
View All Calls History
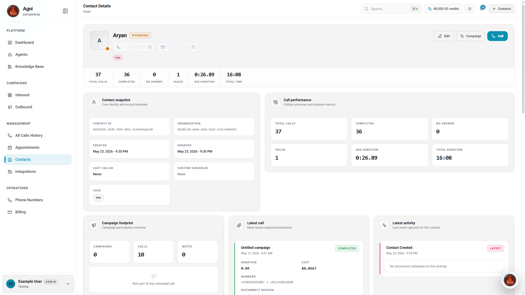coord(38,135)
